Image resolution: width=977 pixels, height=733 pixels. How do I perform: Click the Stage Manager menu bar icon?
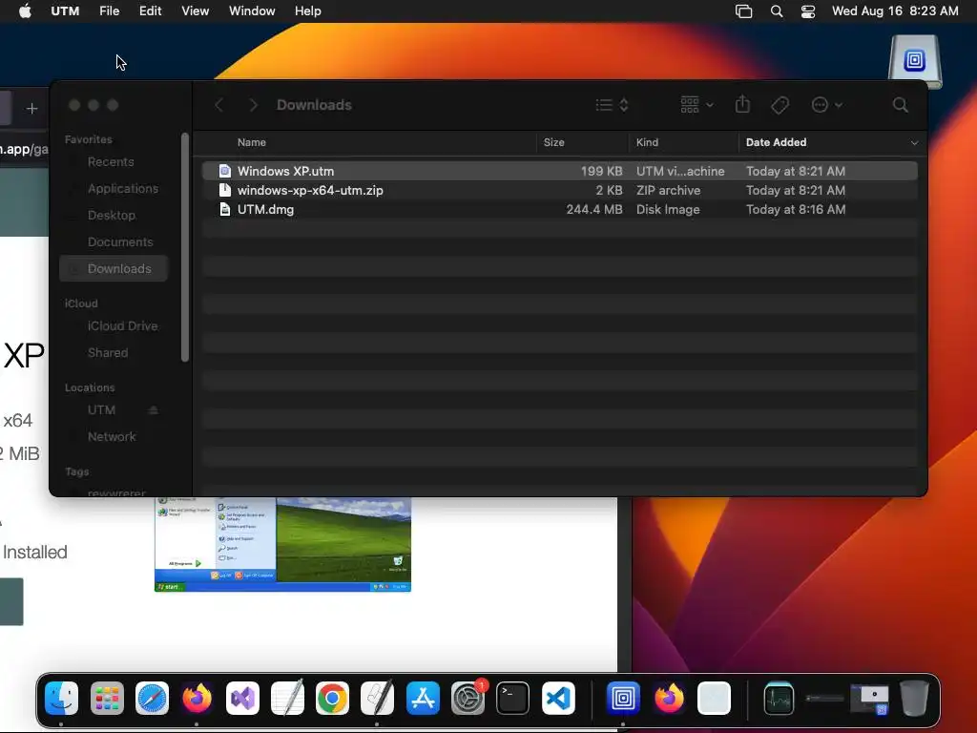(x=744, y=11)
